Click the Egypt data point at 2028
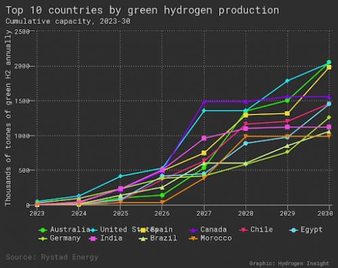Screen dimensions: 338x268 245,143
